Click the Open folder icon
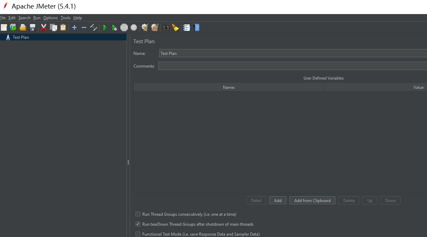Viewport: 427px width, 237px height. point(23,27)
